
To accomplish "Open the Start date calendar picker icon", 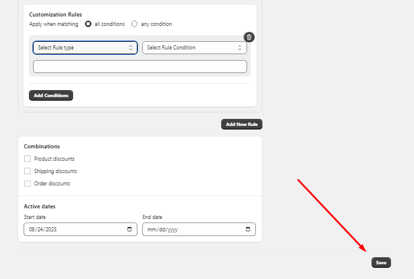I will tap(129, 229).
